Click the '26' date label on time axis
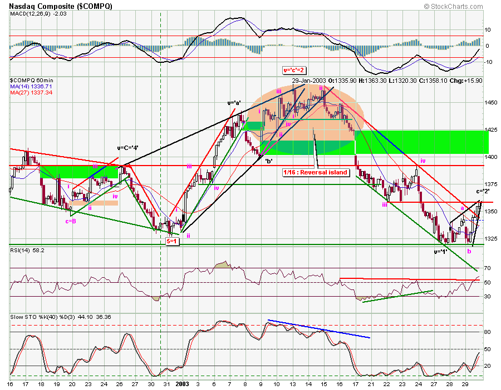 (119, 384)
